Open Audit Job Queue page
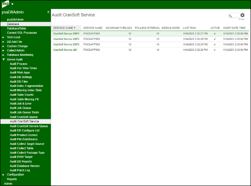Screen dimensions: 251x186 [20, 108]
